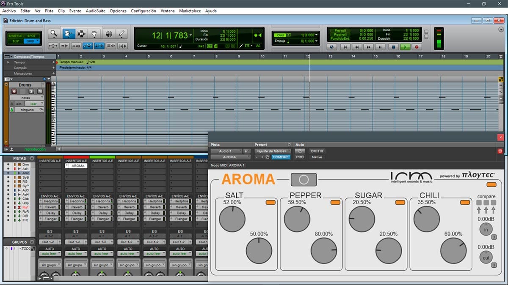Start playback with the green Play button

click(x=405, y=47)
